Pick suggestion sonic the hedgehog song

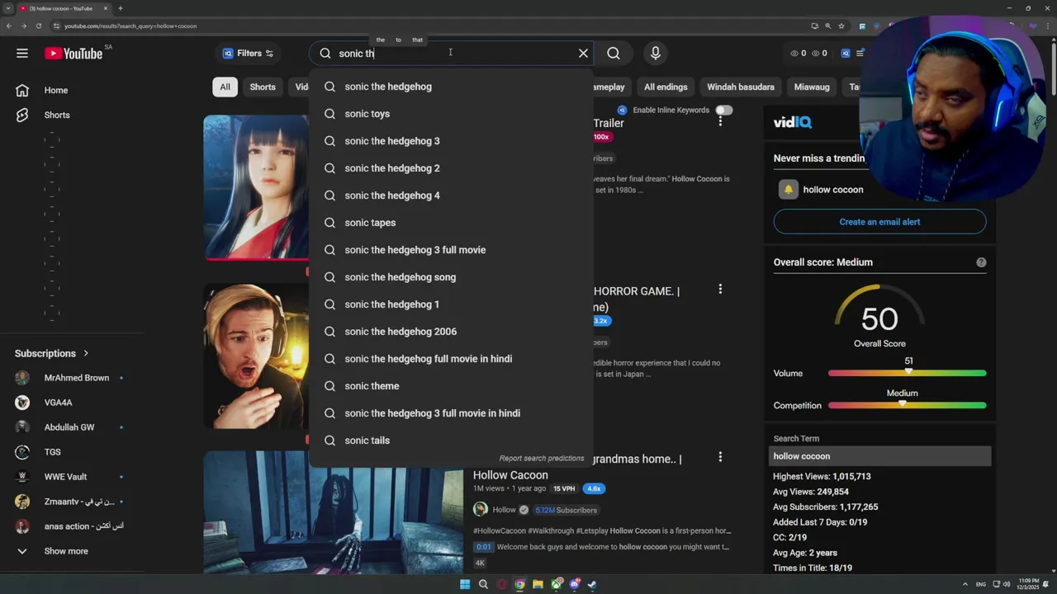pos(451,277)
